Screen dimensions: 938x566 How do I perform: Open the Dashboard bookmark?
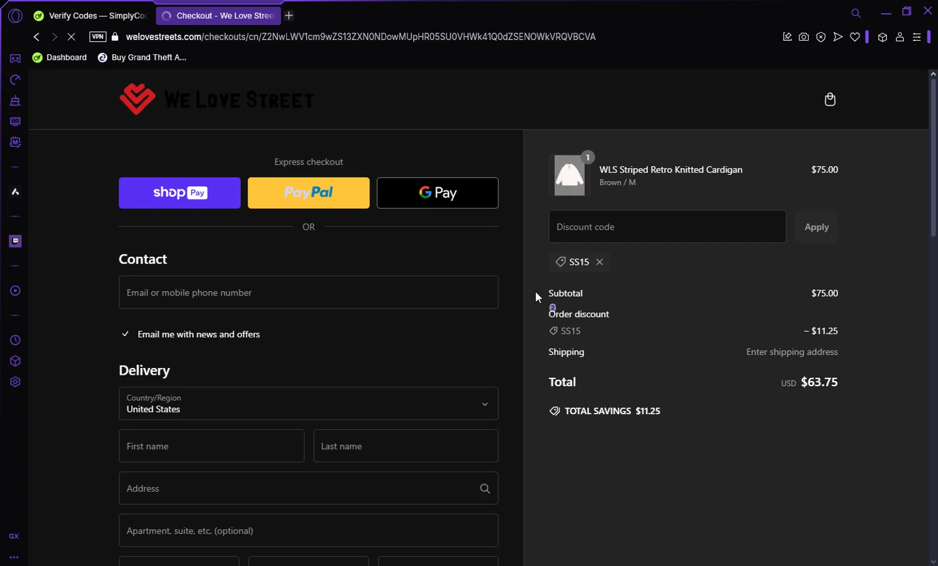pos(59,57)
